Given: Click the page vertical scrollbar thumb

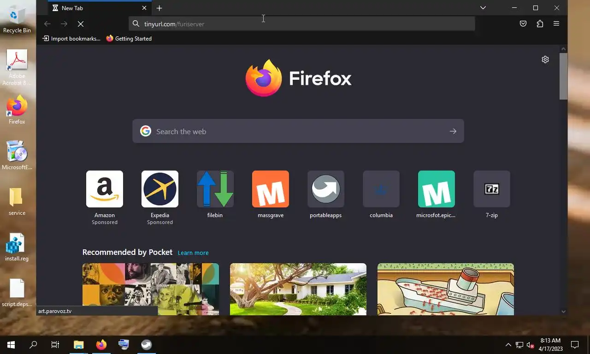Looking at the screenshot, I should (563, 76).
